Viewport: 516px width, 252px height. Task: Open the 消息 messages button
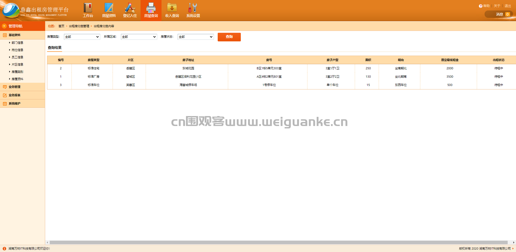pos(499,14)
